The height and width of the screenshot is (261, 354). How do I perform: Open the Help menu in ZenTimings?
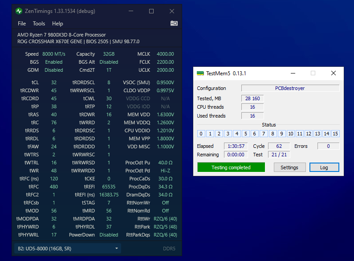pos(57,24)
